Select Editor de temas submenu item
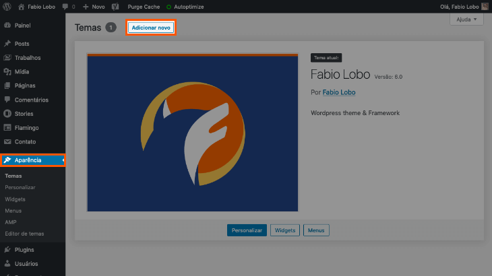The height and width of the screenshot is (276, 492). 24,234
